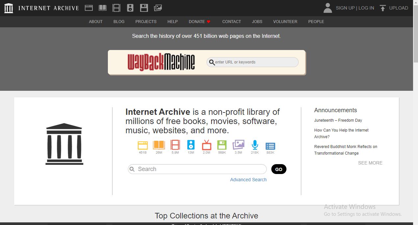Image resolution: width=418 pixels, height=225 pixels.
Task: Focus the main Search input field
Action: coord(197,169)
